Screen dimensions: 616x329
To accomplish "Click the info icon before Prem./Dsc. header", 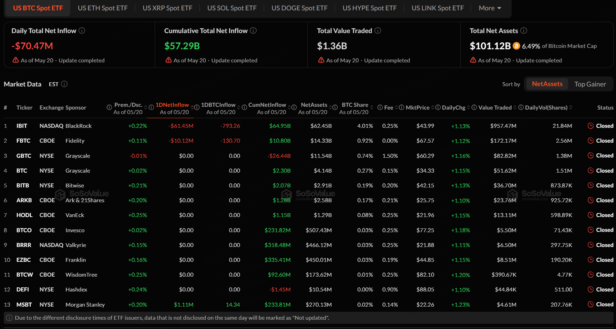I will coord(109,107).
